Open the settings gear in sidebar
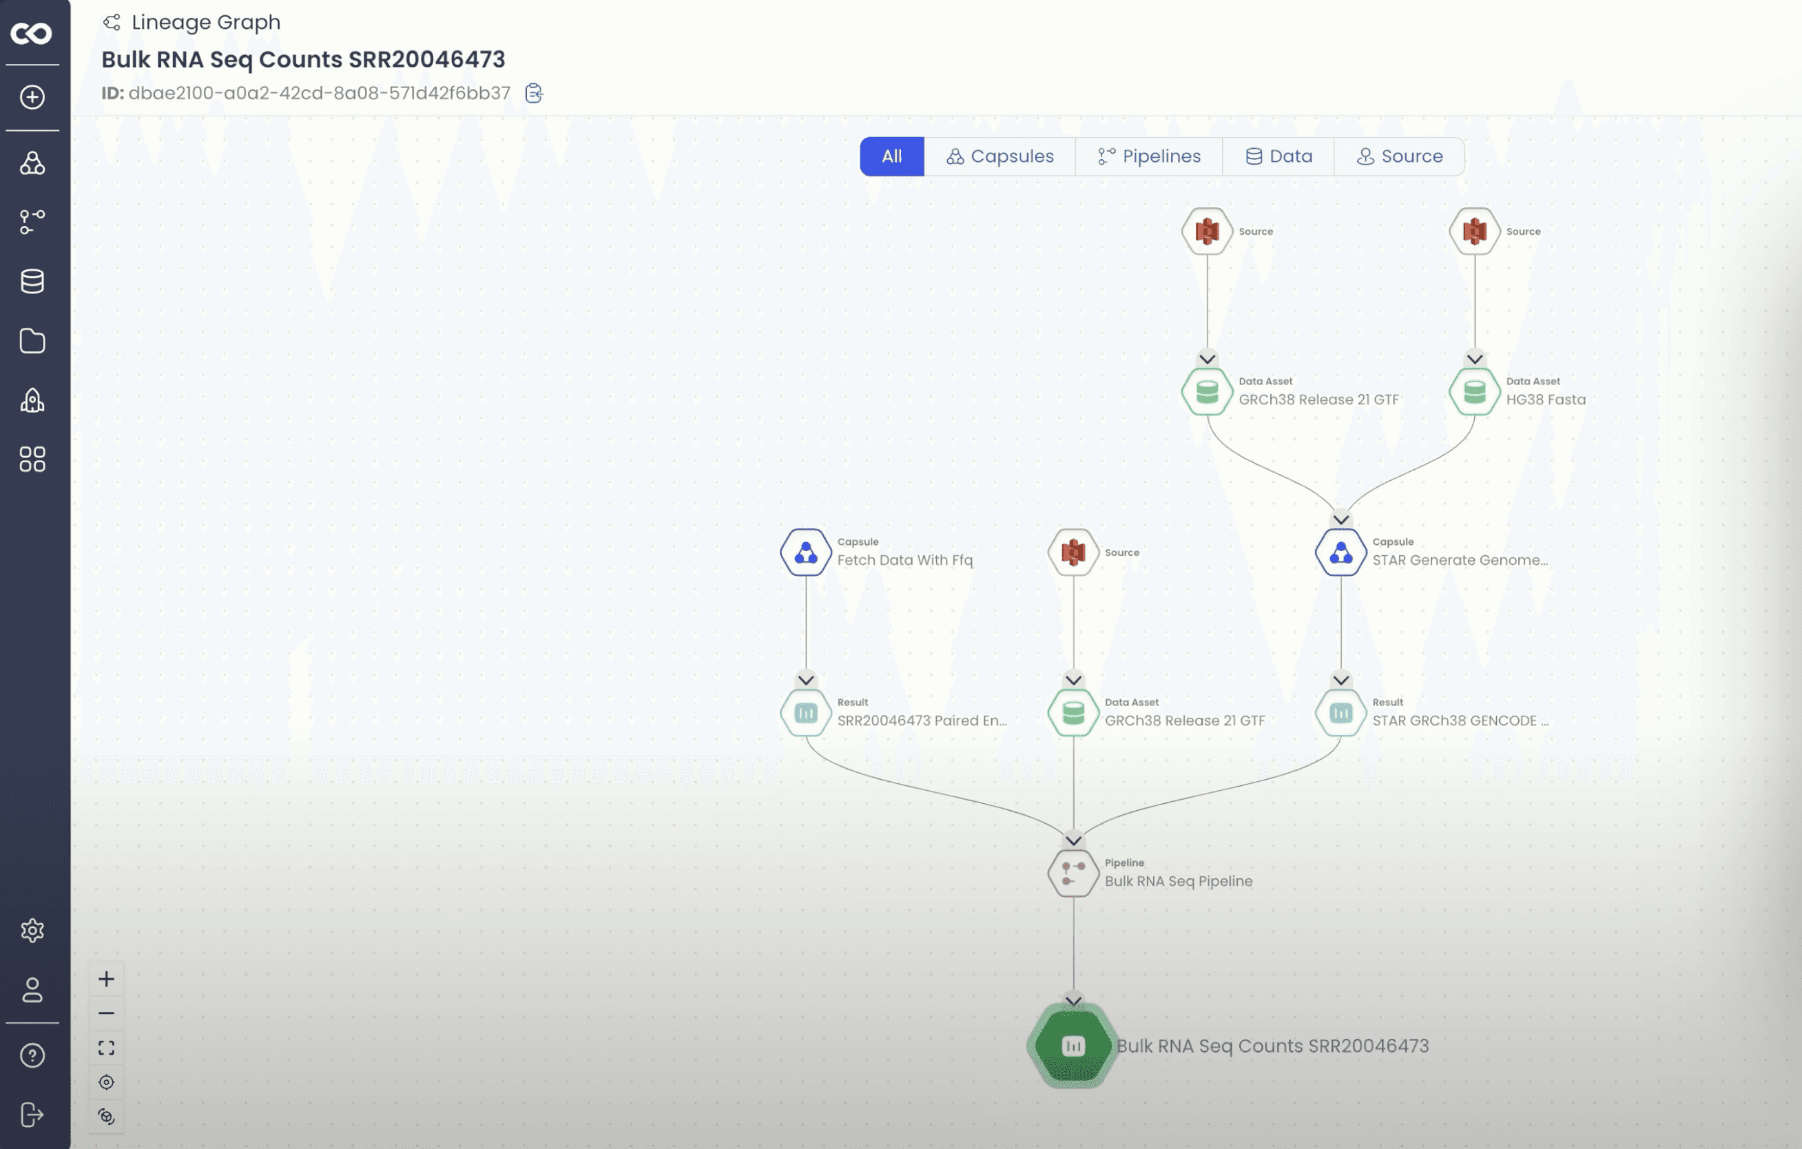 [x=32, y=931]
